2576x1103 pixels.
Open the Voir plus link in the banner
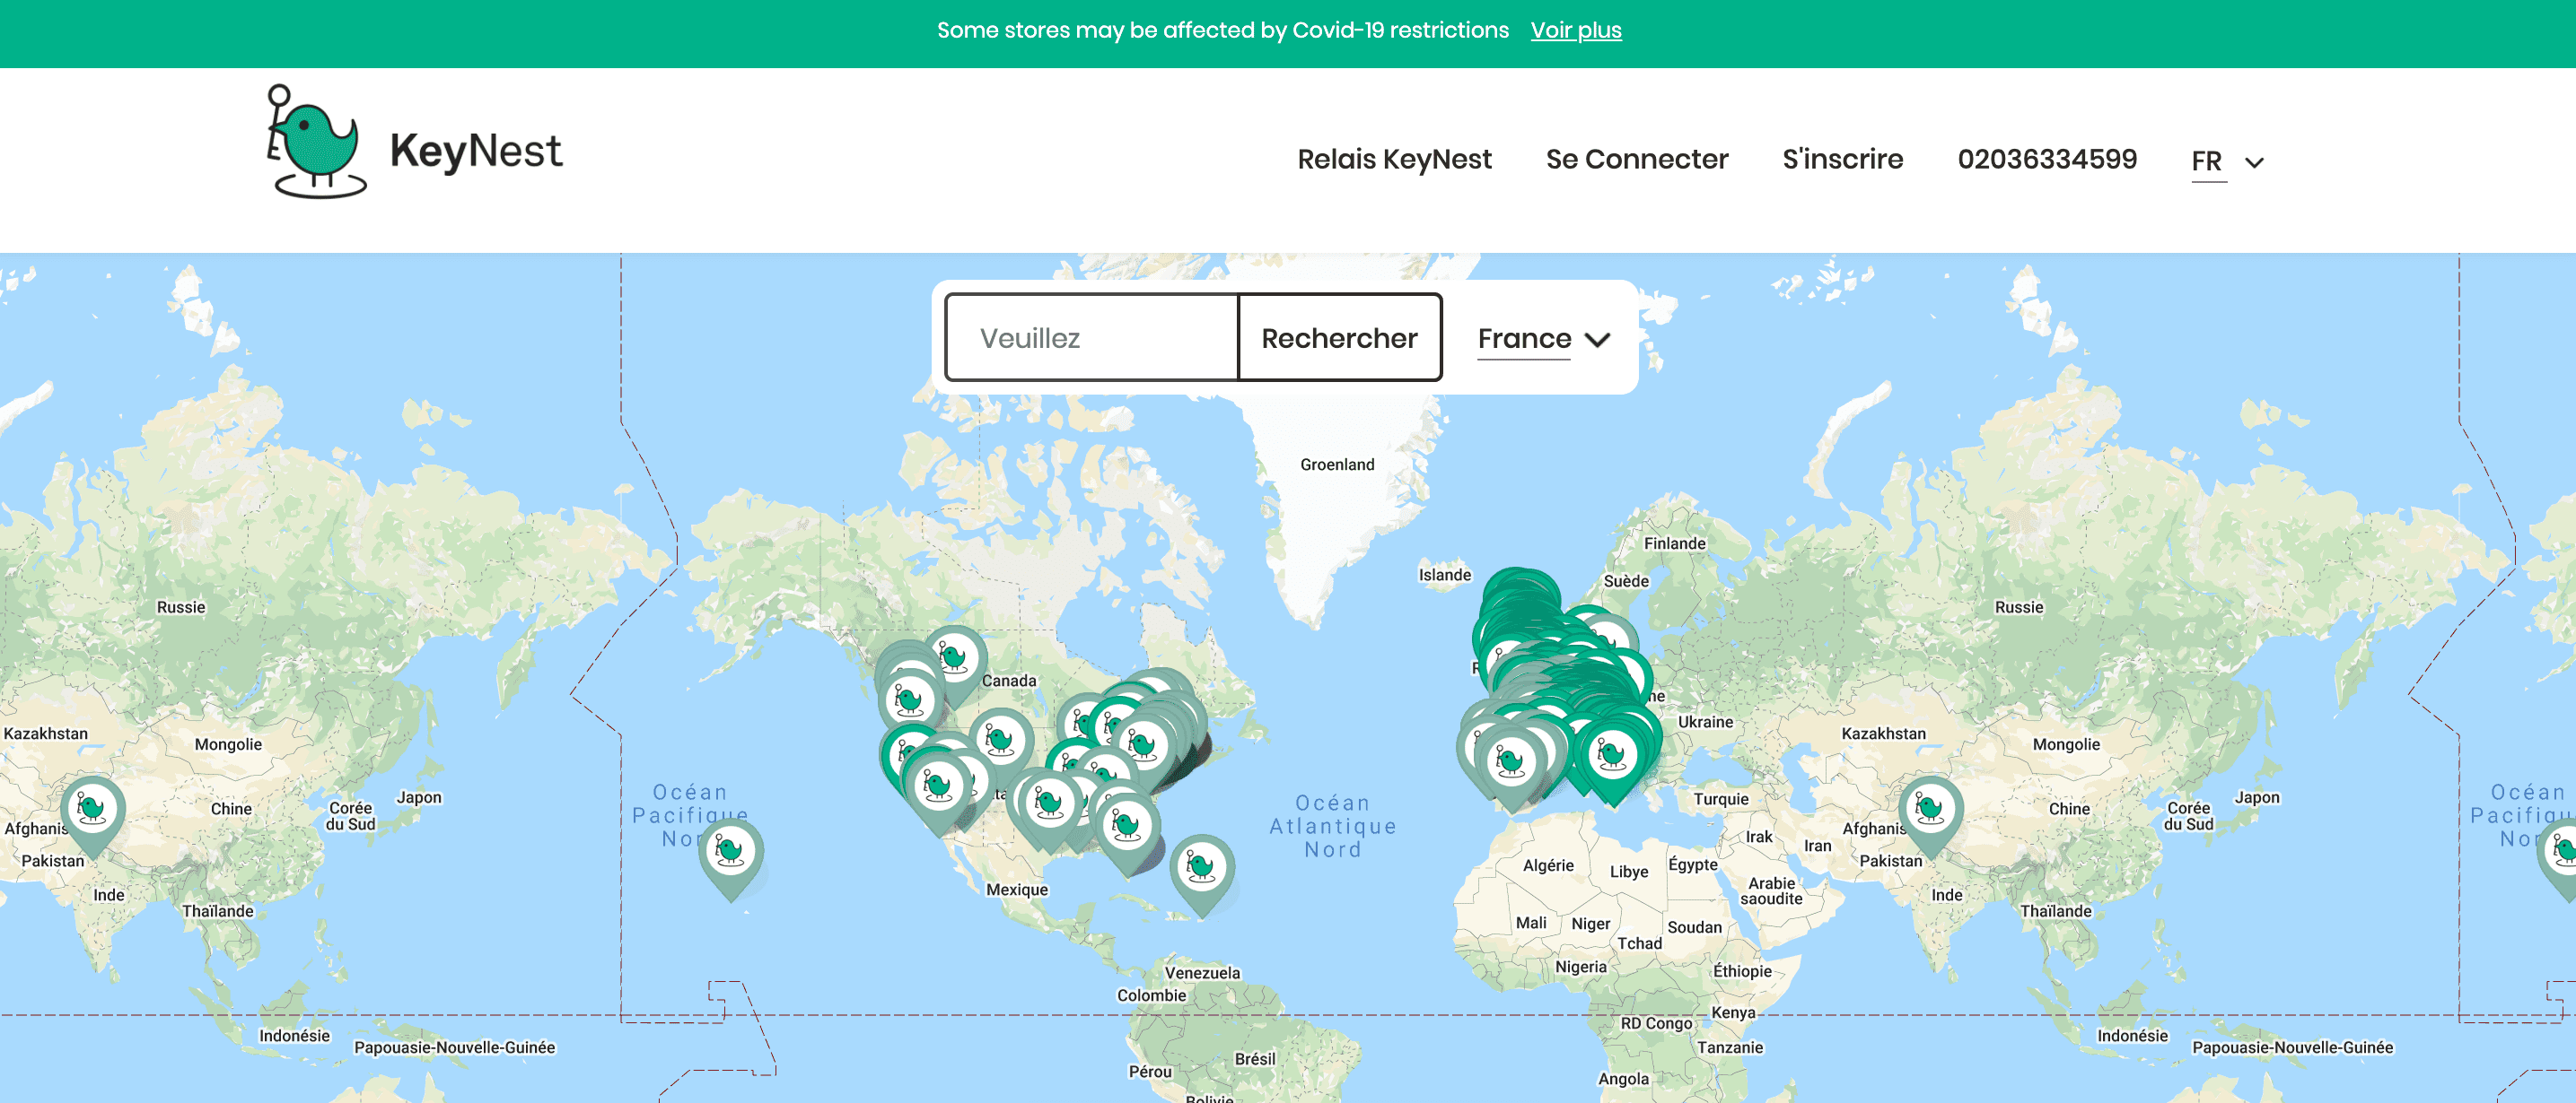point(1575,30)
